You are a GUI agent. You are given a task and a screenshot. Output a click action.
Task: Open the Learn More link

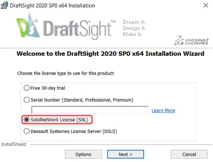[x=163, y=110]
